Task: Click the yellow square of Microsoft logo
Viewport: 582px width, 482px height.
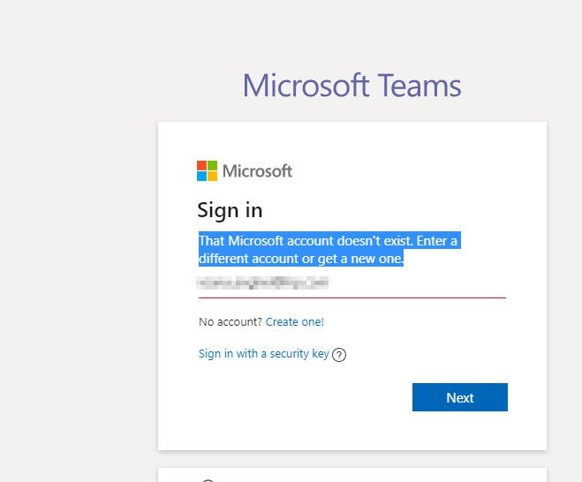Action: (212, 177)
